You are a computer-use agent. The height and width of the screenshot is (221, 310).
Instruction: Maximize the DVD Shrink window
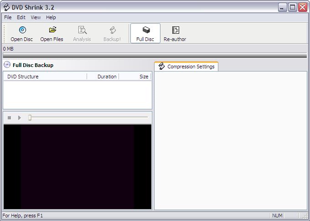click(292, 7)
